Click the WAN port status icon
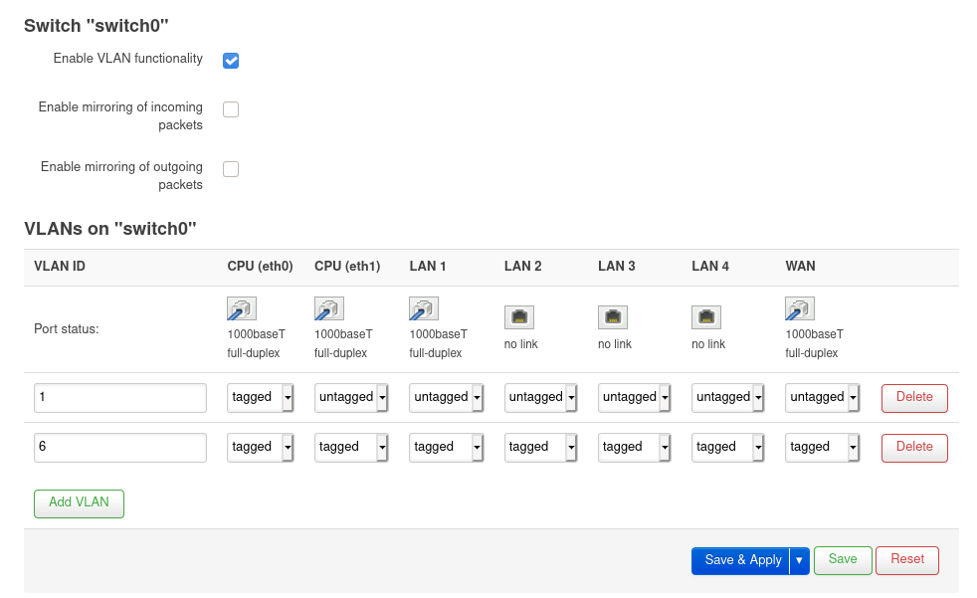The width and height of the screenshot is (977, 598). (799, 308)
